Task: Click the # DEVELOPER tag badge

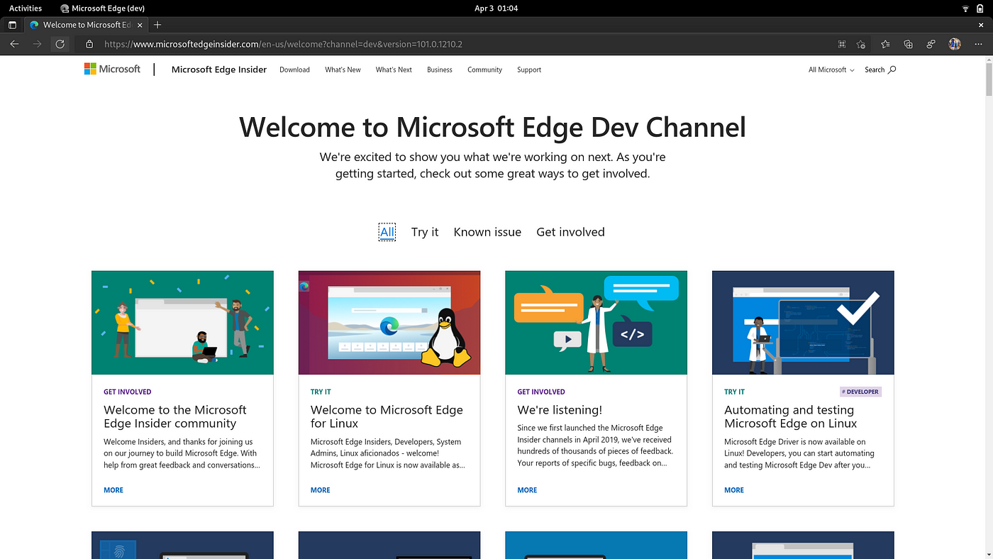Action: click(860, 392)
